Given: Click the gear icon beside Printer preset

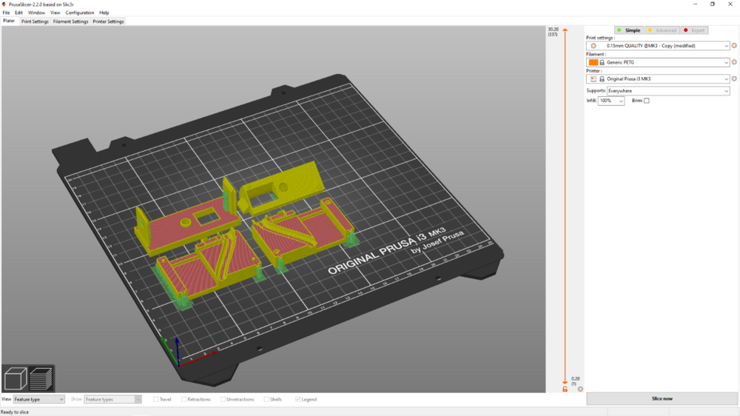Looking at the screenshot, I should [x=734, y=78].
